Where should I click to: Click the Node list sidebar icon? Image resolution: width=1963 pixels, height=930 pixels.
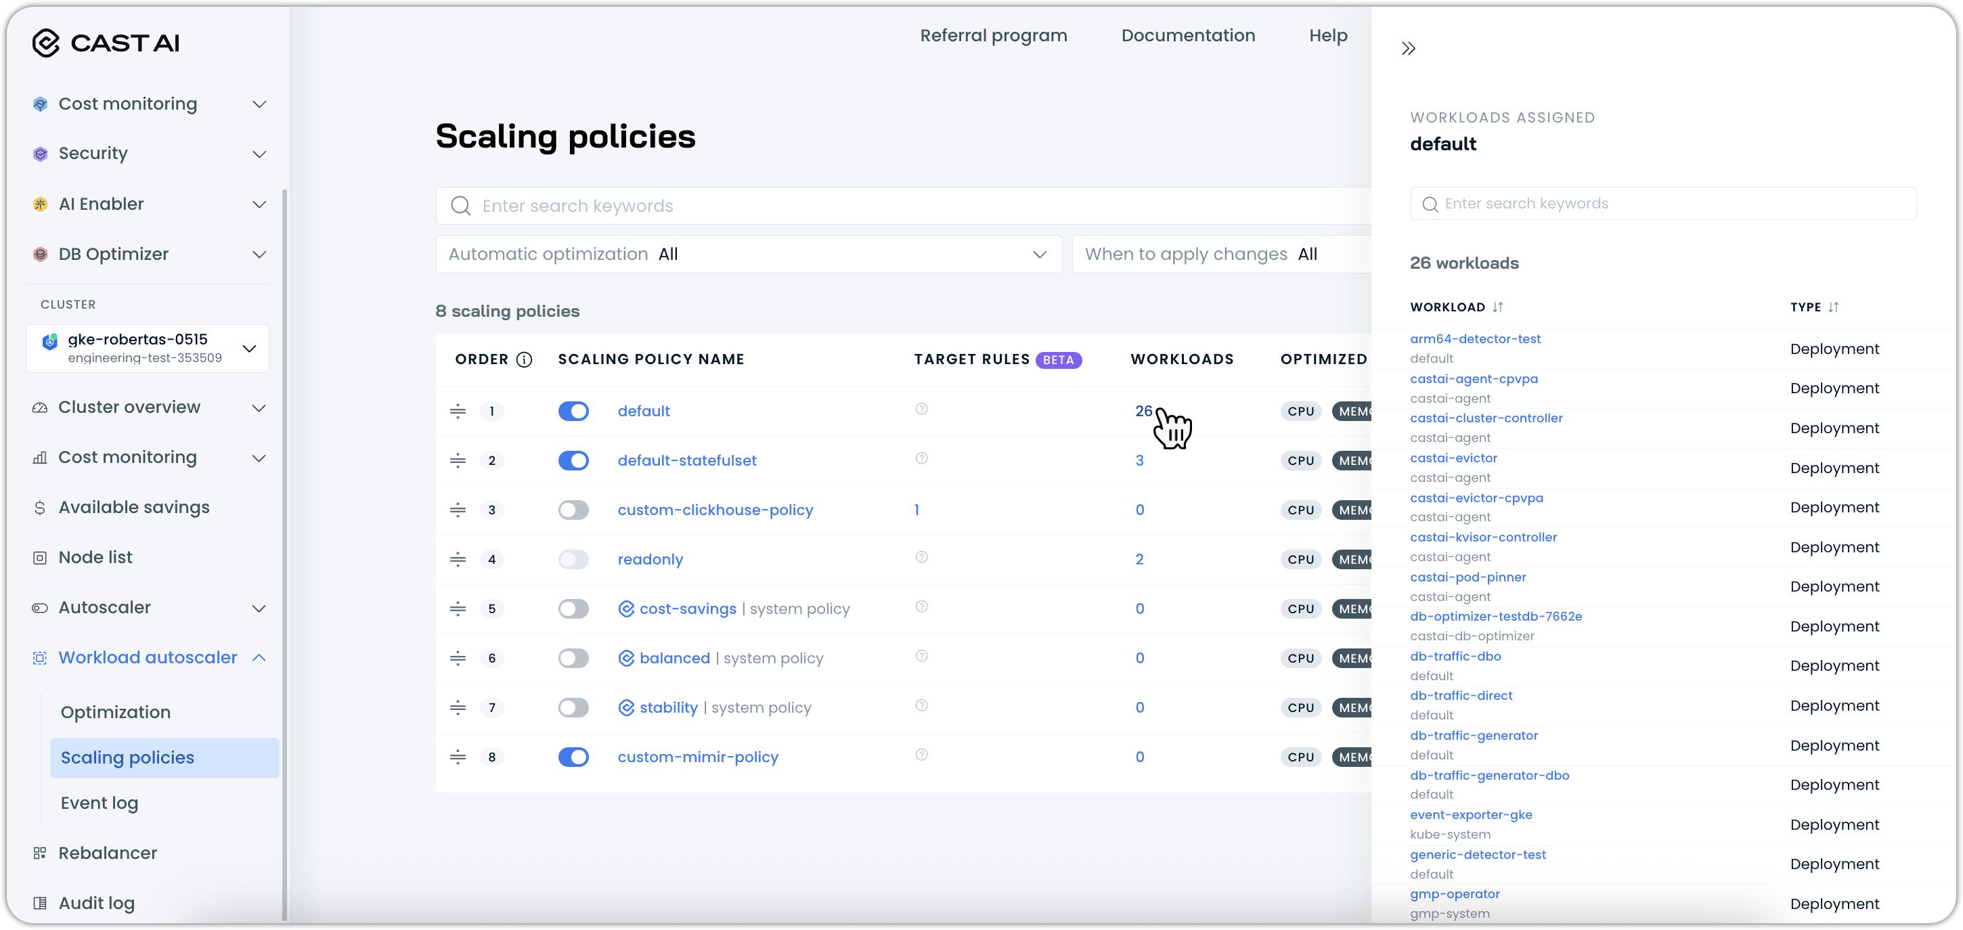click(x=40, y=558)
